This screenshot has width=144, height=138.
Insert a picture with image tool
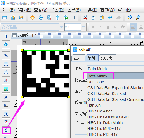coord(6,81)
